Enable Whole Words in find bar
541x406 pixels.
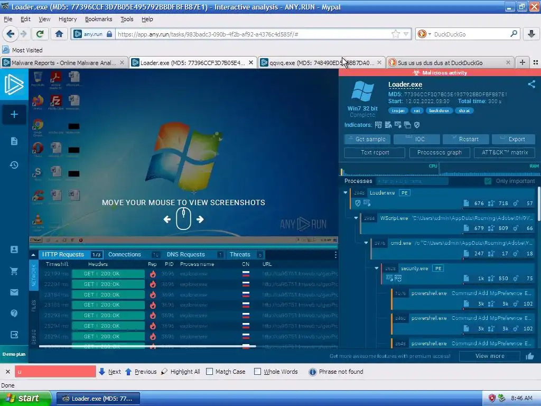click(257, 372)
